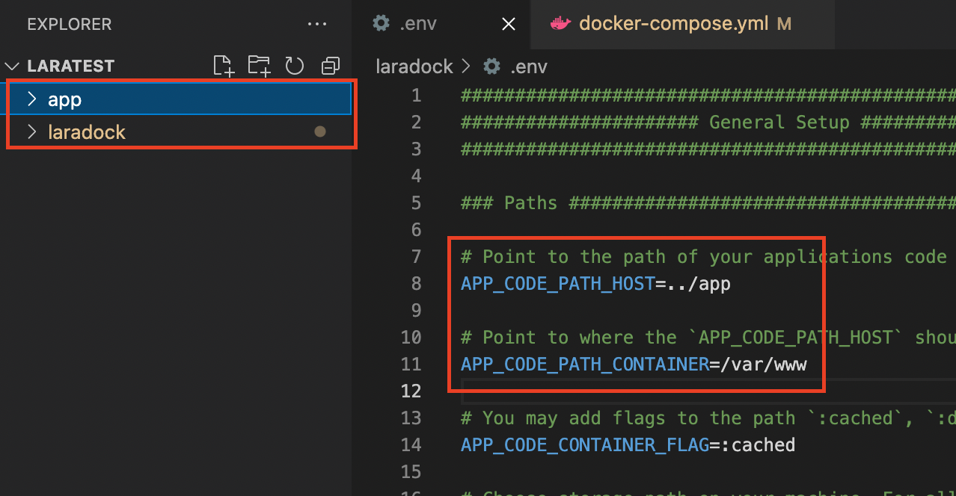Expand the app folder chevron

pyautogui.click(x=31, y=99)
